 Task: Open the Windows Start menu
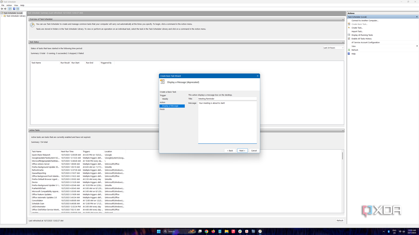159,231
